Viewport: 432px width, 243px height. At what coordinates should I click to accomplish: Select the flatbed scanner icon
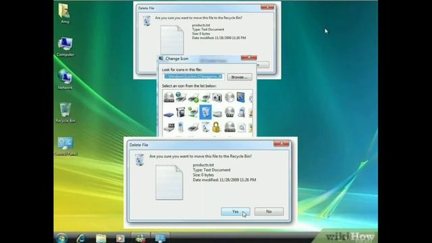(217, 113)
